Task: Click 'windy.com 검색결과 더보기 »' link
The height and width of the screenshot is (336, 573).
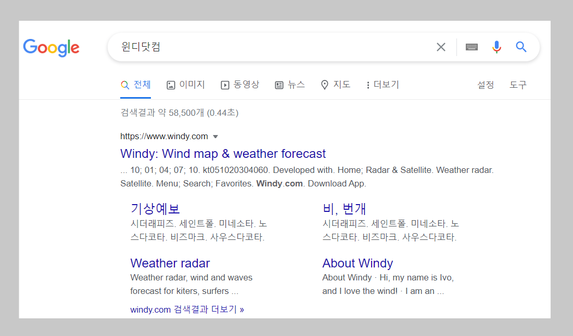Action: 187,310
